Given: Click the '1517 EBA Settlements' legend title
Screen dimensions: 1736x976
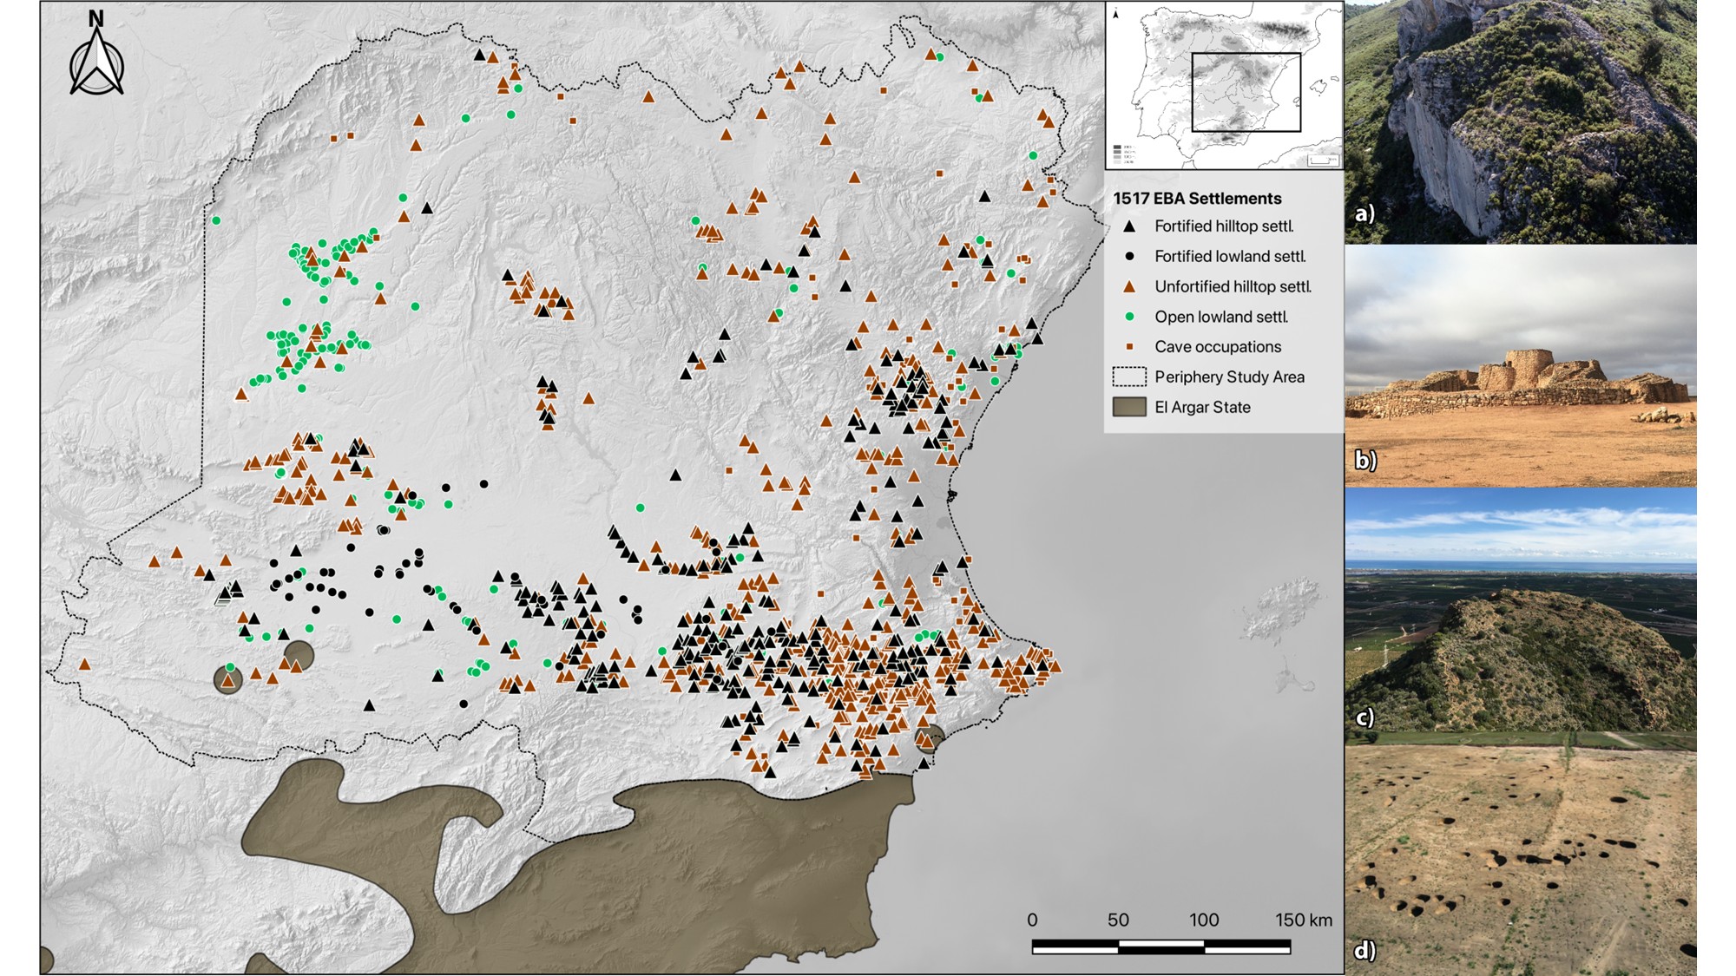Looking at the screenshot, I should click(1197, 199).
